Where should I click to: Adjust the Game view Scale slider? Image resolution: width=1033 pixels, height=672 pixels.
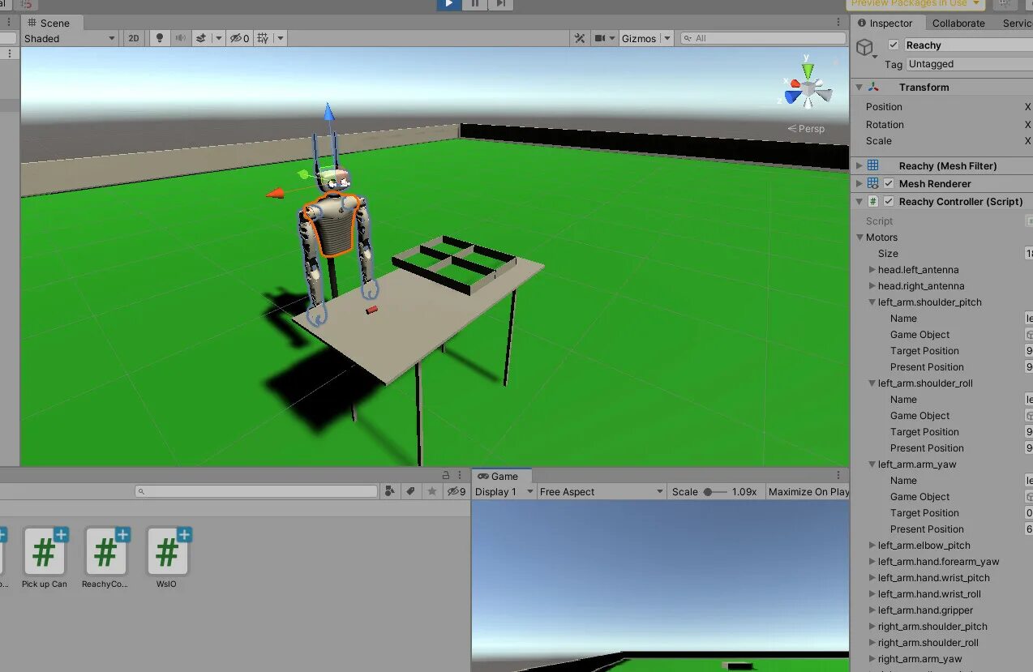[714, 491]
